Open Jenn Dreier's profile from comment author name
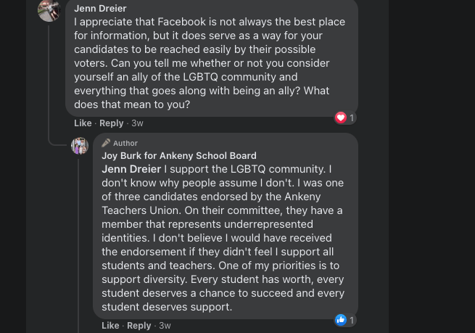The width and height of the screenshot is (475, 333). tap(100, 9)
